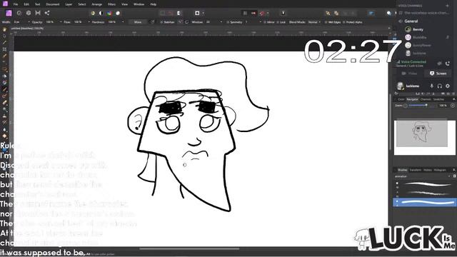This screenshot has height=257, width=457.
Task: Open the Layer menu
Action: (x=69, y=4)
